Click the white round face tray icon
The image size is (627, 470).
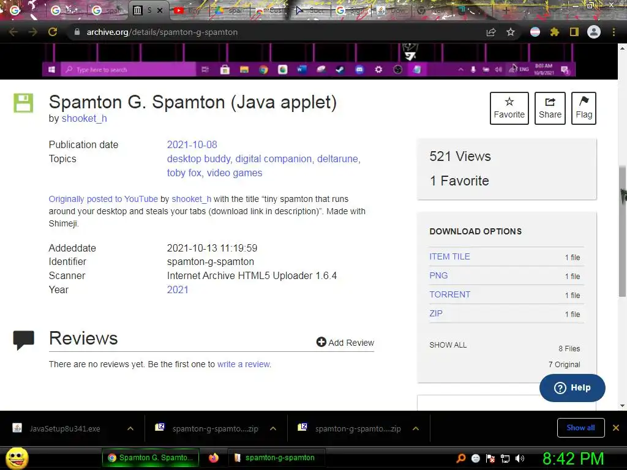click(476, 458)
